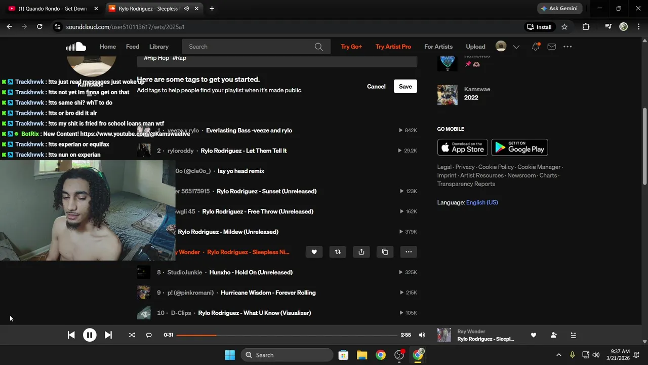Open browser extensions puzzle icon

pos(586,27)
